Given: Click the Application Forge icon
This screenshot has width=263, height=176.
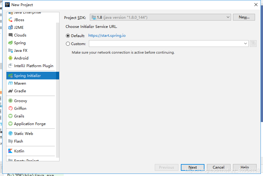Looking at the screenshot, I should pyautogui.click(x=10, y=124).
